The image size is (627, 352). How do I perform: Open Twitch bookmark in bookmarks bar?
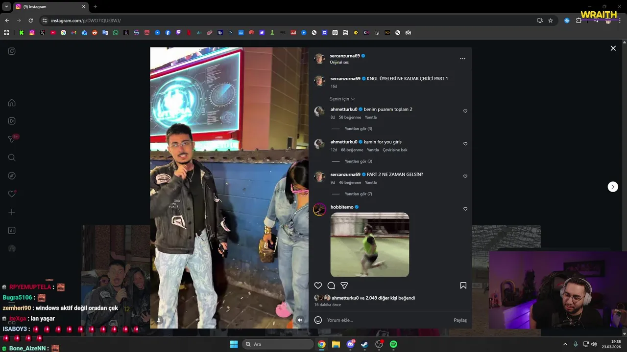coord(178,33)
